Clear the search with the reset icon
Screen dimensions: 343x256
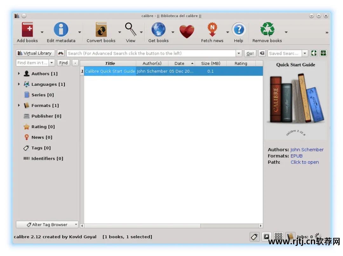(262, 53)
